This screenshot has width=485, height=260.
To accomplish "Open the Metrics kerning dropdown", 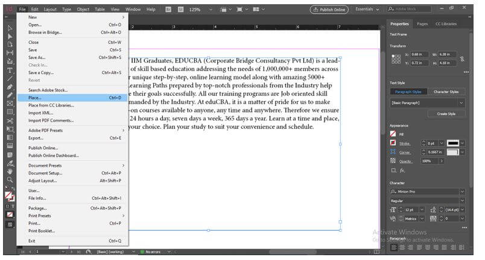I will 422,218.
